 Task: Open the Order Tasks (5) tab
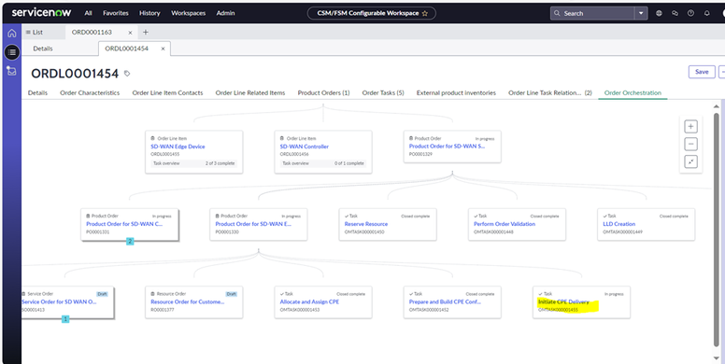[383, 92]
